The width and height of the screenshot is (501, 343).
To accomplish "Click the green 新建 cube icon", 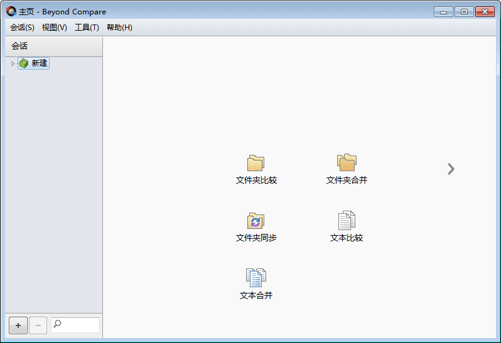I will (x=24, y=63).
